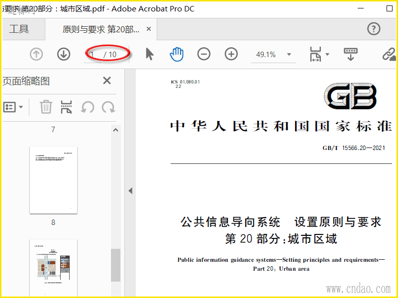Screen dimensions: 398x298
Task: Open the thumbnail options list icon
Action: [9, 107]
